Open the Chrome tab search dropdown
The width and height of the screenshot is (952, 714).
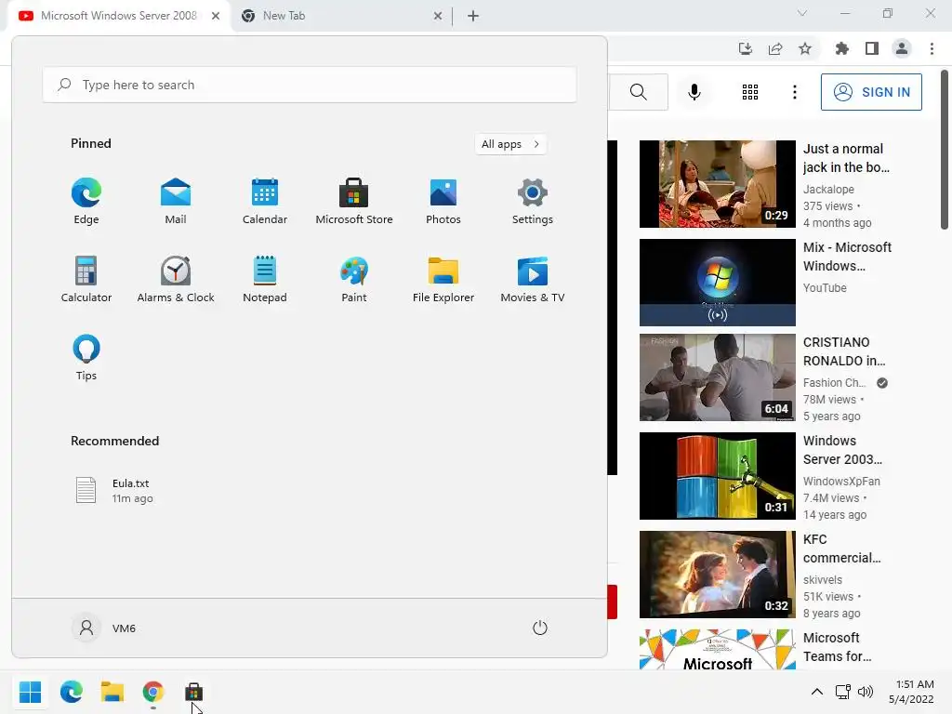802,13
